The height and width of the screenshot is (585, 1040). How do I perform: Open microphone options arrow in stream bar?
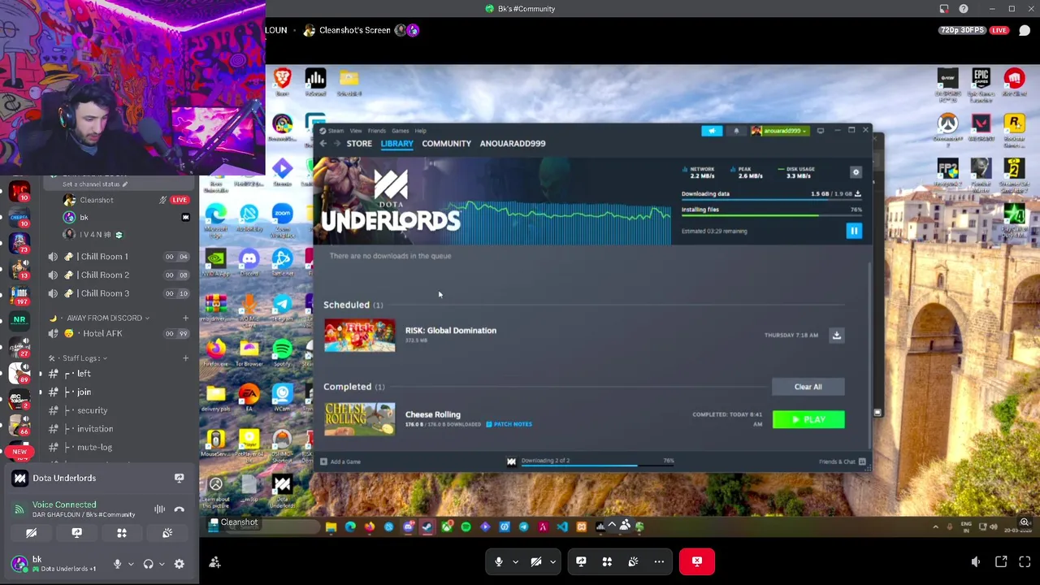(515, 561)
